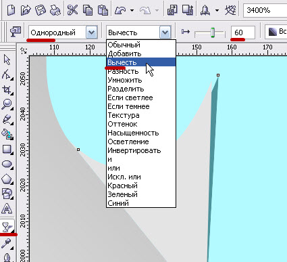The height and width of the screenshot is (262, 287).
Task: Create a new document with New icon
Action: click(x=11, y=10)
